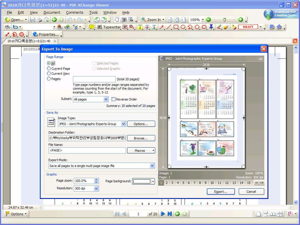Switch to page 5 preview tab

[183, 183]
